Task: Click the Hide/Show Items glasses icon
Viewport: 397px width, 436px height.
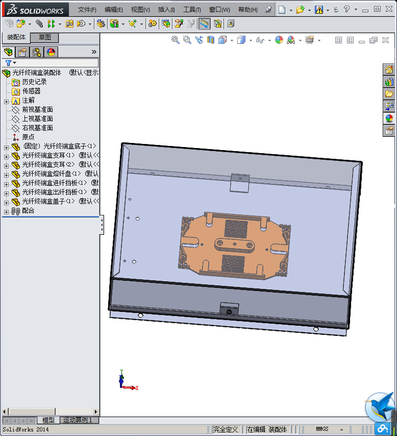Action: click(260, 40)
